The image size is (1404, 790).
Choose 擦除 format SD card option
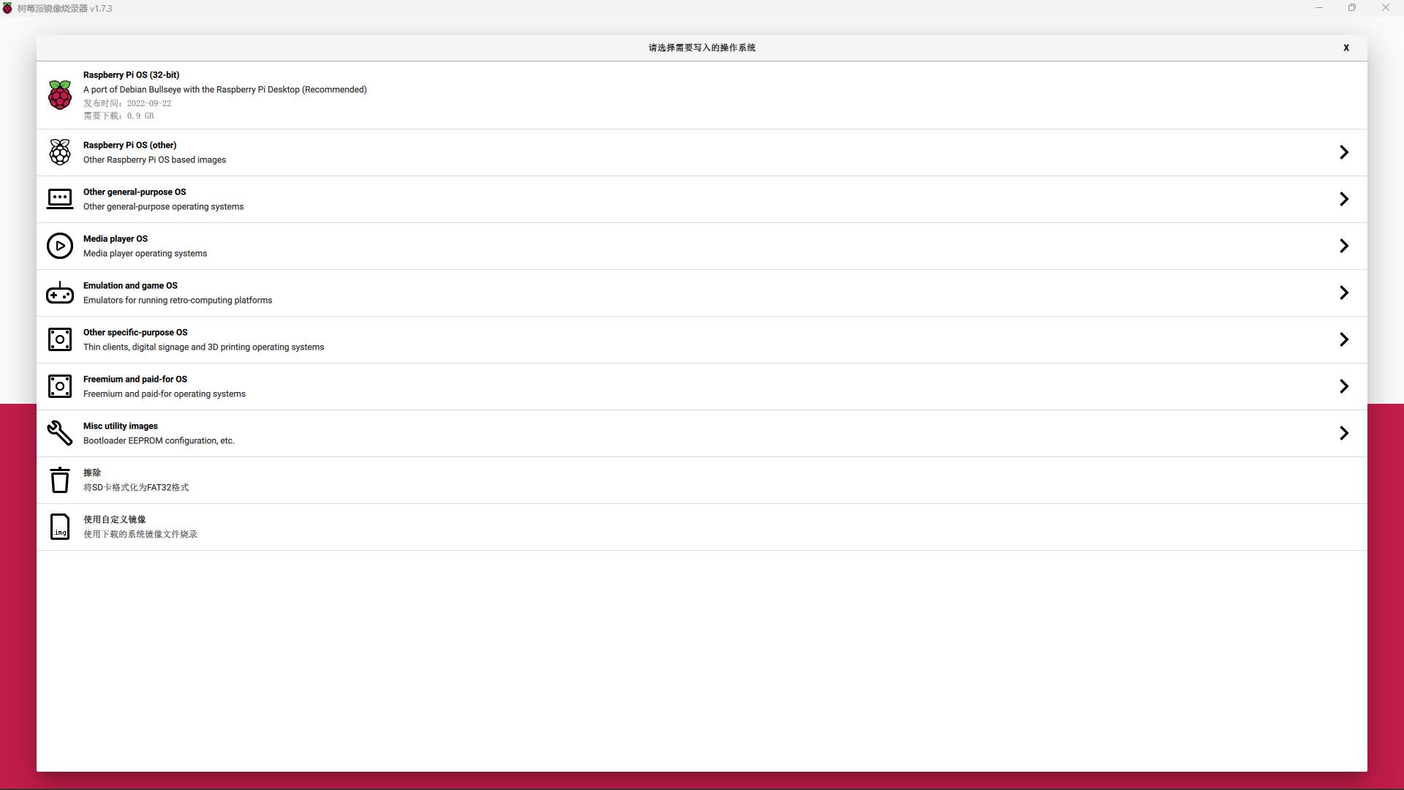click(x=92, y=473)
